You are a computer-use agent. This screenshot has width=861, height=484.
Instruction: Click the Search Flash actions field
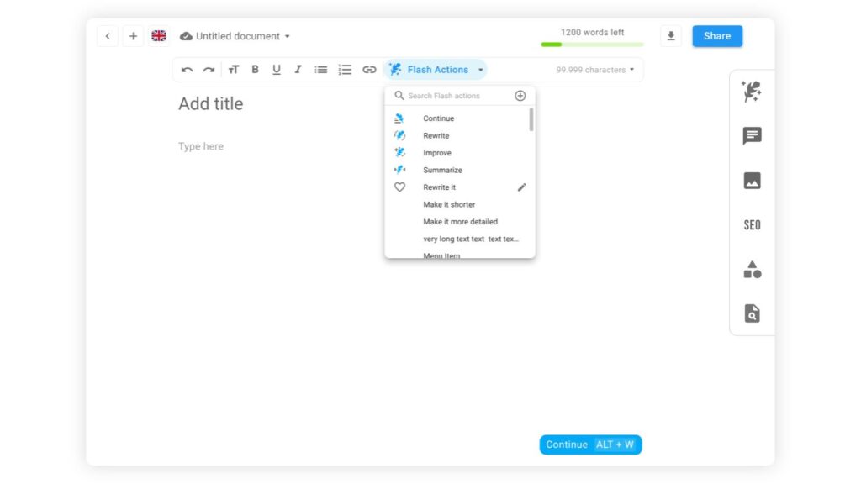[454, 96]
